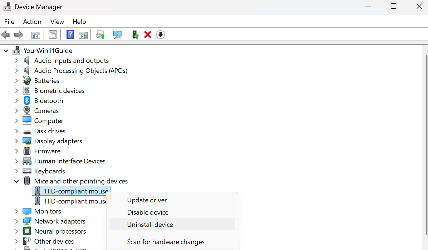Screen dimensions: 428x250
Task: Expand the Computer category chevron
Action: (16, 121)
